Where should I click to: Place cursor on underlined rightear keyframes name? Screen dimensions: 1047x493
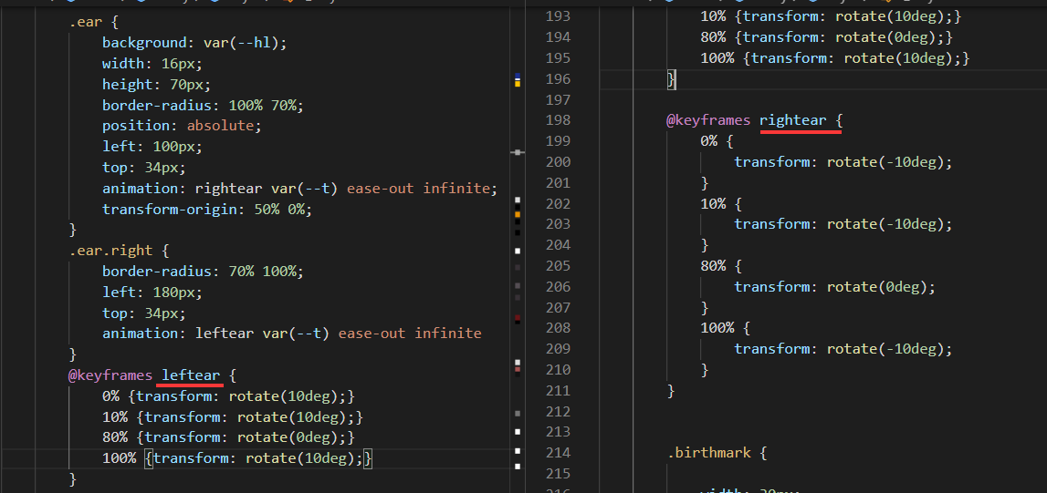[792, 120]
